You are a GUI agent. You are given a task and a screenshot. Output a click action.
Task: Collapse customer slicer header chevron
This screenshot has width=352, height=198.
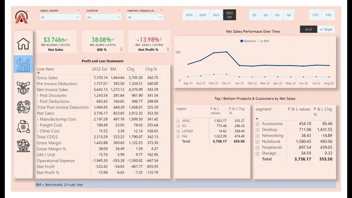click(x=119, y=10)
